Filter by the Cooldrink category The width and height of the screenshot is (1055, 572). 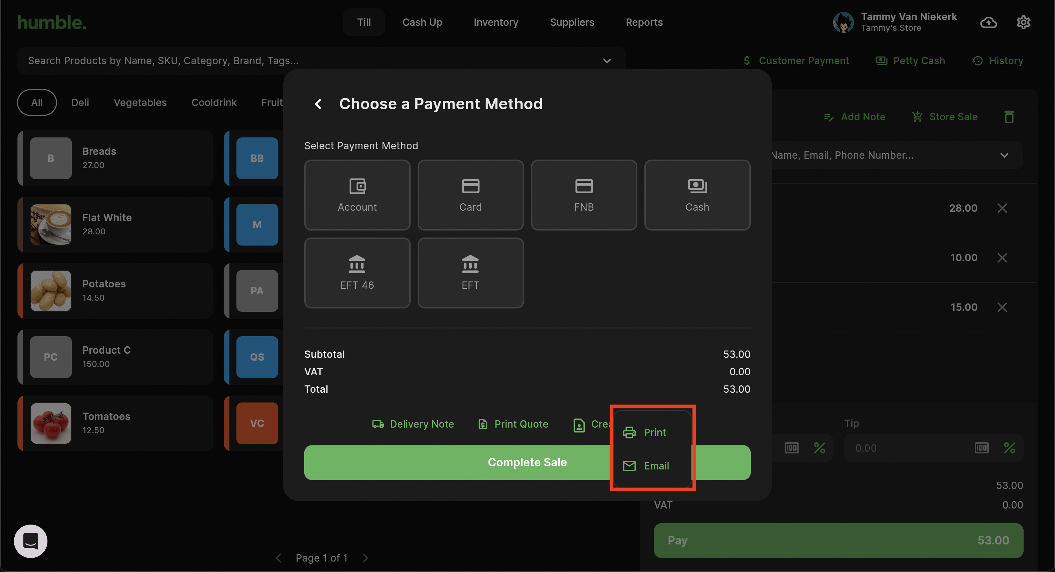[x=214, y=102]
